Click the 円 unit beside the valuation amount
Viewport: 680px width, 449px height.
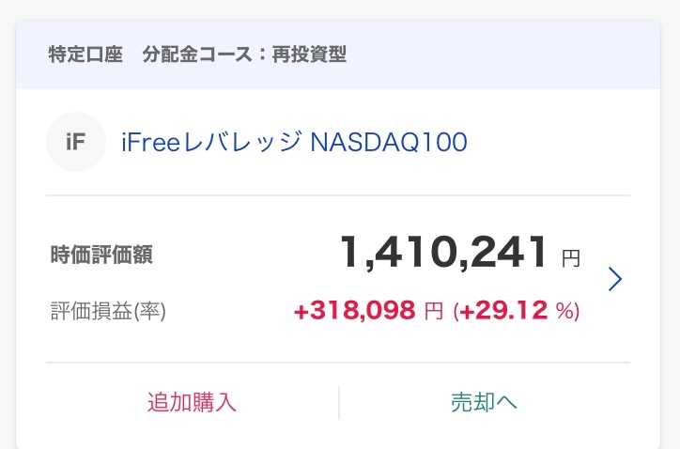click(x=571, y=258)
